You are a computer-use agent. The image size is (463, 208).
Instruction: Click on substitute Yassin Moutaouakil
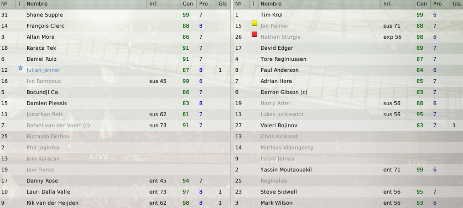point(286,170)
